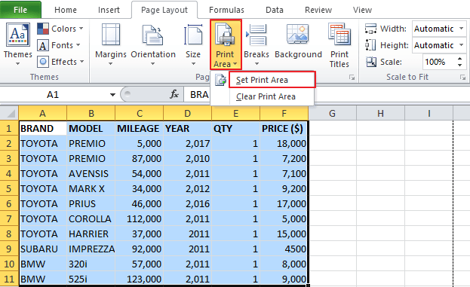This screenshot has width=470, height=287.
Task: Choose Set Print Area menu item
Action: click(x=272, y=80)
